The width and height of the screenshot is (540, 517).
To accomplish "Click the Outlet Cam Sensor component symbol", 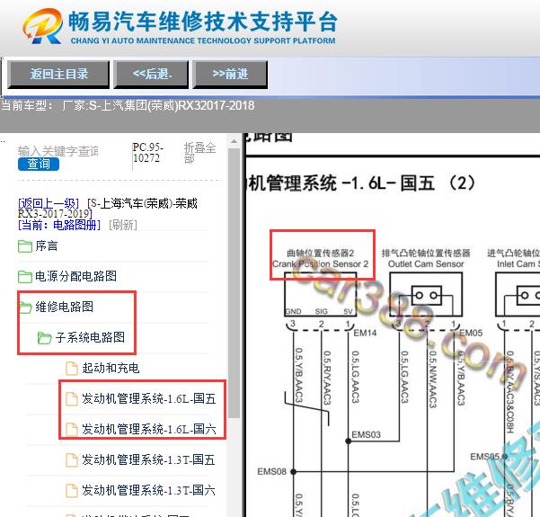I will click(426, 294).
